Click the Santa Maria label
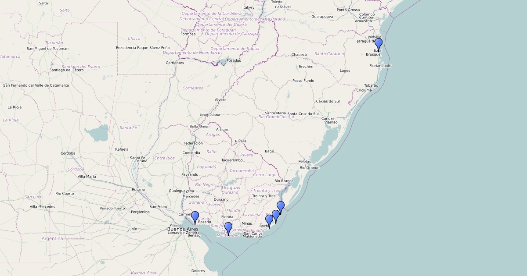 (x=275, y=113)
